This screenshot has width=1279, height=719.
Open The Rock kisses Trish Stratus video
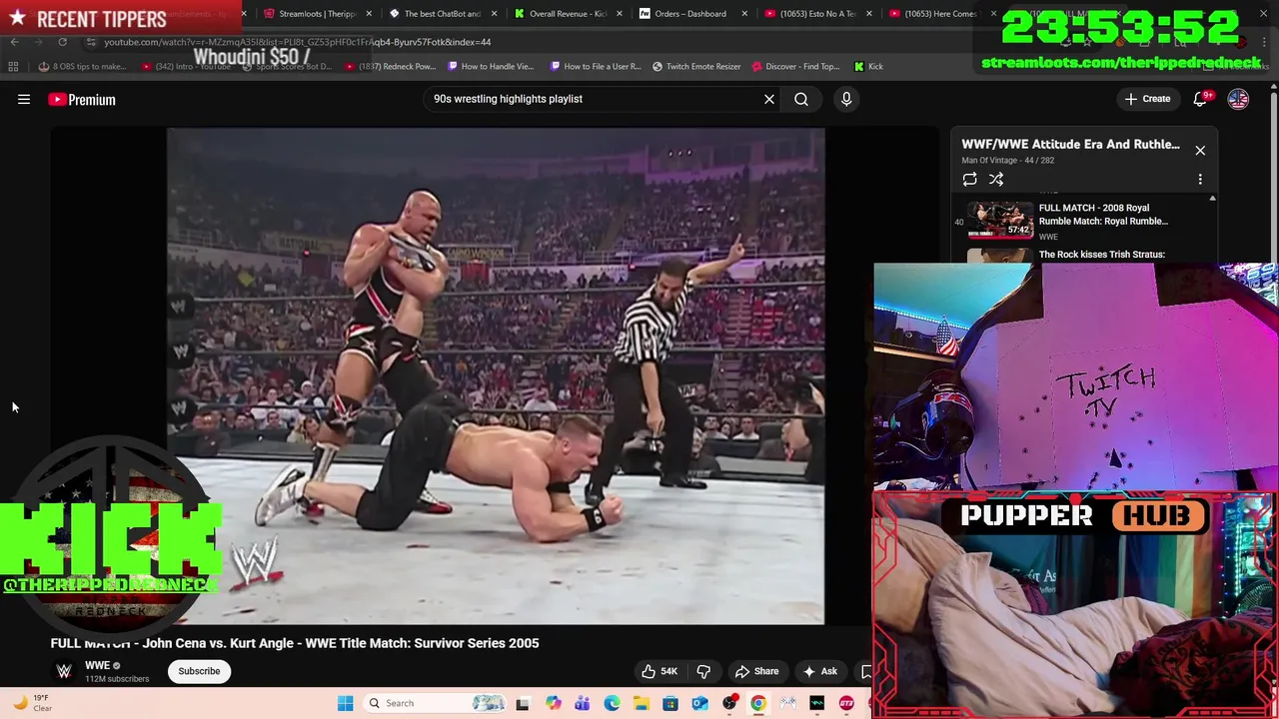click(1101, 255)
